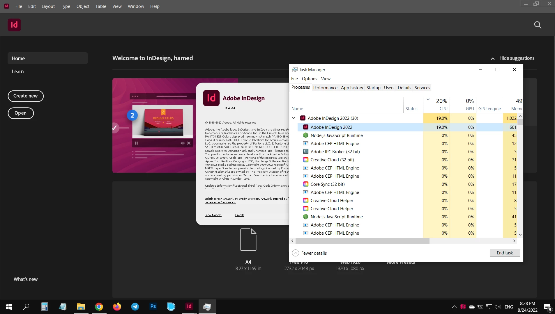Switch to the Details tab

click(404, 88)
